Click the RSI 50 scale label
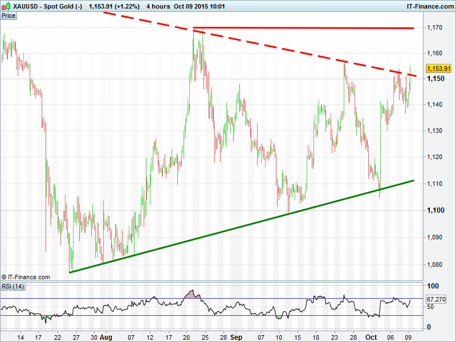 (430, 307)
